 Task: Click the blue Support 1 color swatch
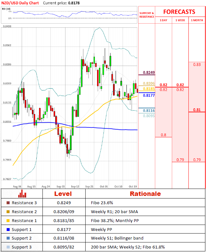(x=8, y=230)
